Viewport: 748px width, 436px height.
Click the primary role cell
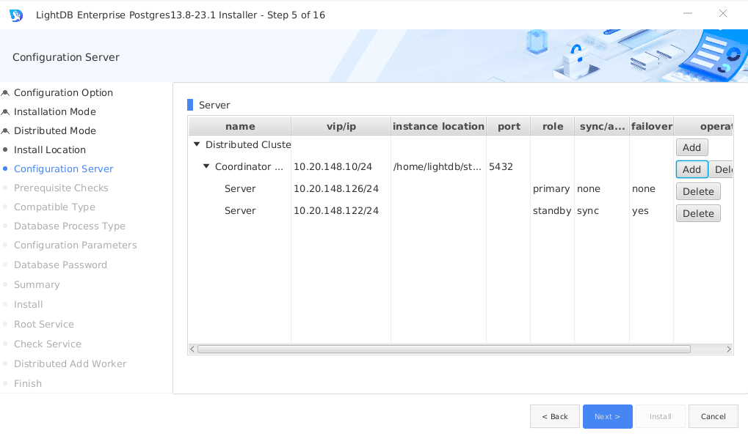[x=551, y=188]
